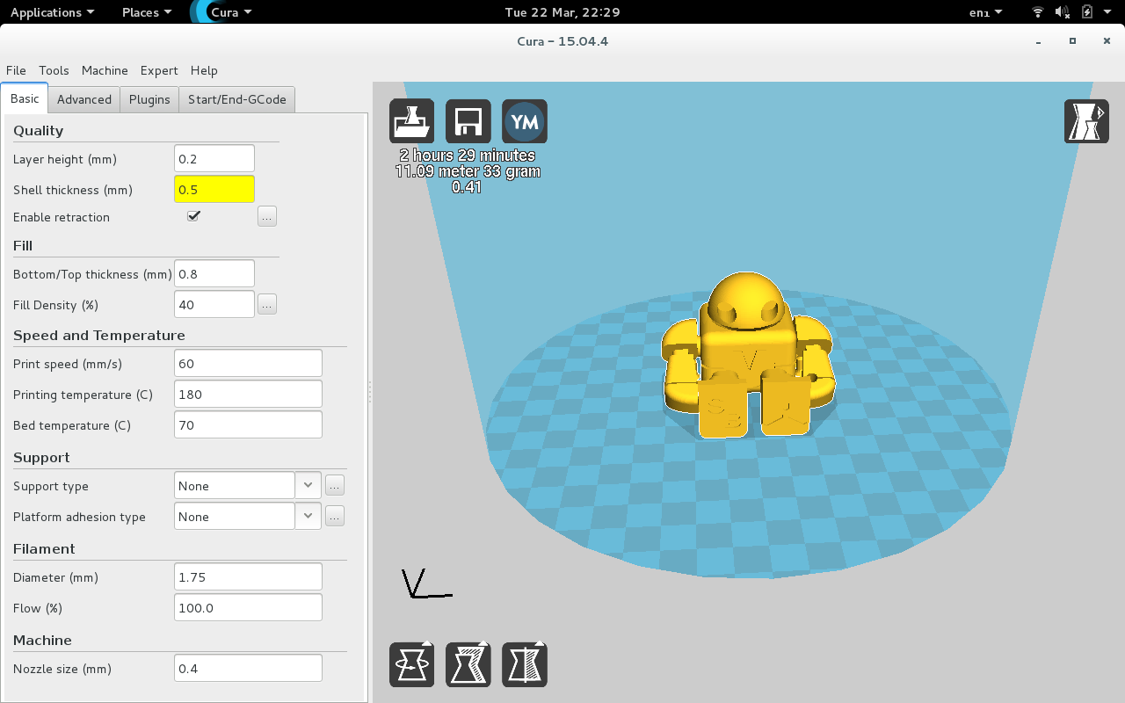Click the Bottom/Top thickness input field
The width and height of the screenshot is (1125, 703).
[x=214, y=273]
